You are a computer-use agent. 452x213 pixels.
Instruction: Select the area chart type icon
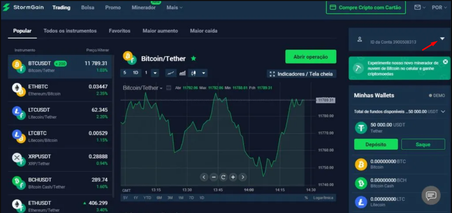[x=182, y=73]
